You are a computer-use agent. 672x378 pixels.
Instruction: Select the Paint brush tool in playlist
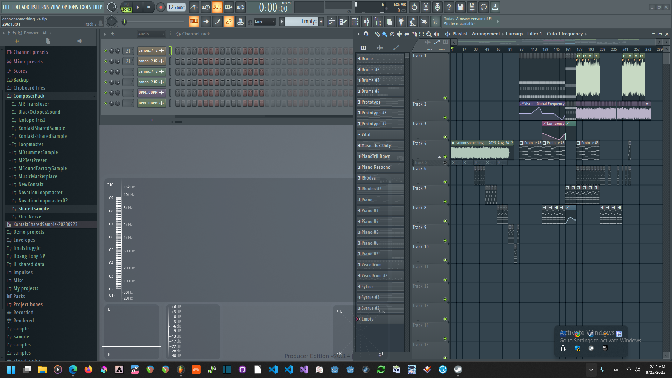click(385, 34)
